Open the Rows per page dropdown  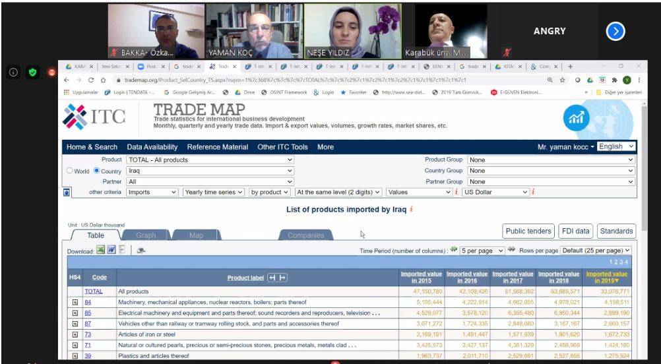[596, 251]
